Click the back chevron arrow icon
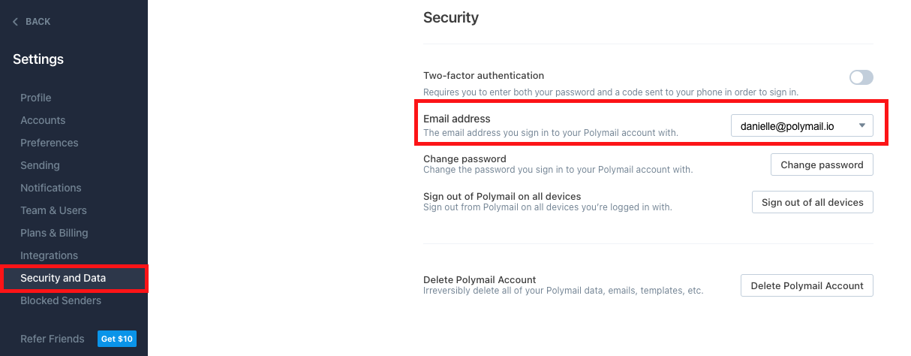Viewport: 911px width, 356px height. tap(15, 22)
